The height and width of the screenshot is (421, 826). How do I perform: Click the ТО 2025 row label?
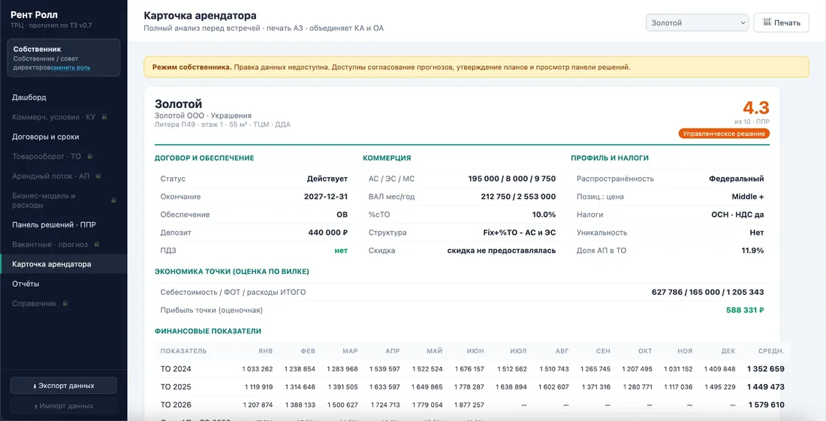176,386
